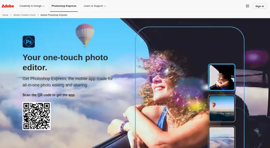Click Adobe Photoshop Express breadcrumb text
This screenshot has height=148, width=270.
[54, 15]
